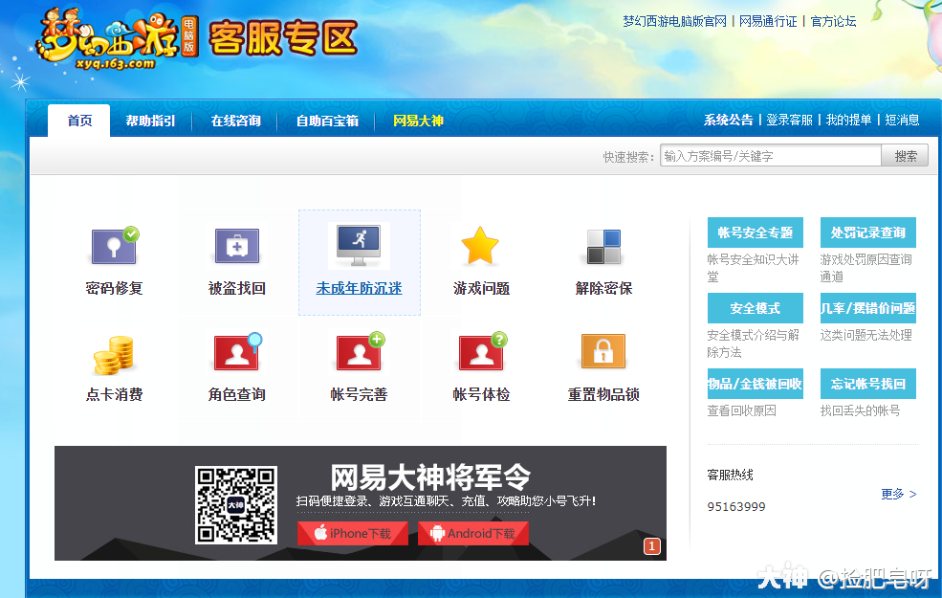The image size is (942, 598).
Task: Click the 安全模式介绍与解除方法 description
Action: [x=753, y=343]
